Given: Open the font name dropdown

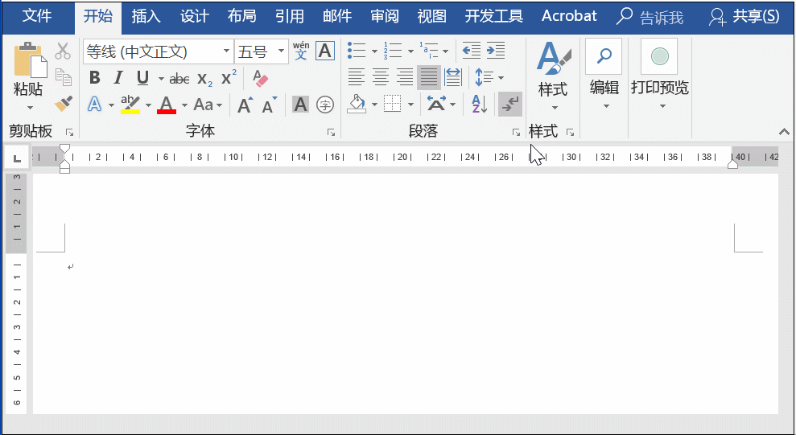Looking at the screenshot, I should click(226, 51).
